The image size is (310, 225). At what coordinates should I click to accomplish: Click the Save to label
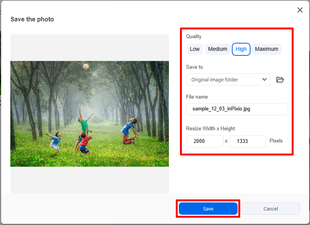(194, 67)
